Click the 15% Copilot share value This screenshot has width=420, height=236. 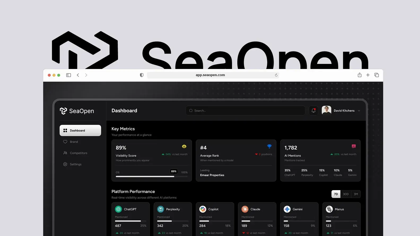(322, 170)
